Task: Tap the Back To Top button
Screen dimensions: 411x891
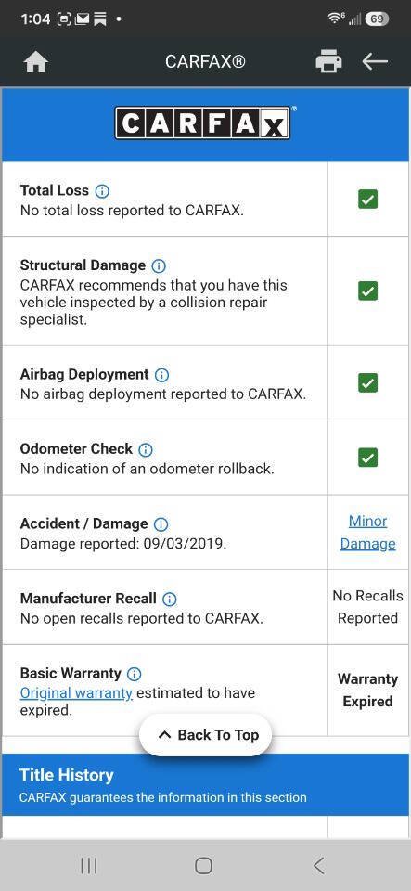Action: [x=206, y=735]
